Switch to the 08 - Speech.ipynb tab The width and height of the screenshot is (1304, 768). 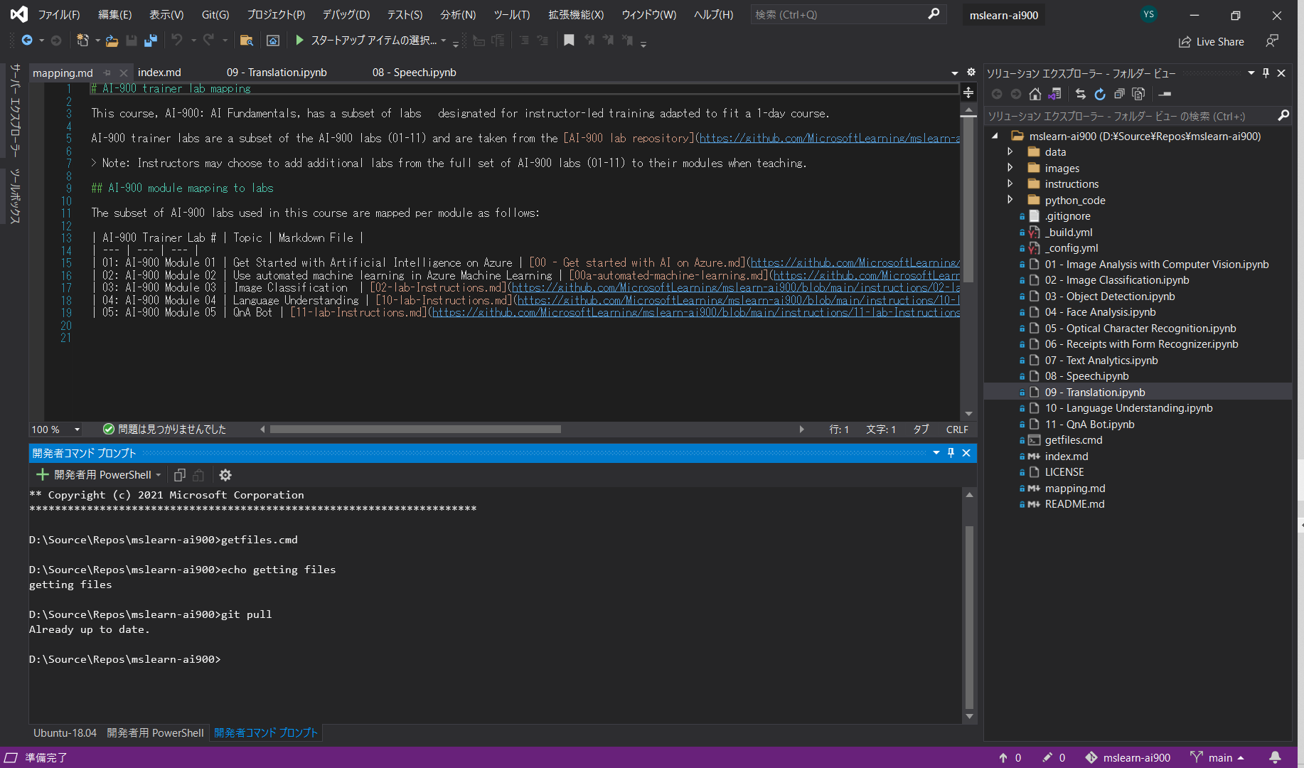point(414,73)
